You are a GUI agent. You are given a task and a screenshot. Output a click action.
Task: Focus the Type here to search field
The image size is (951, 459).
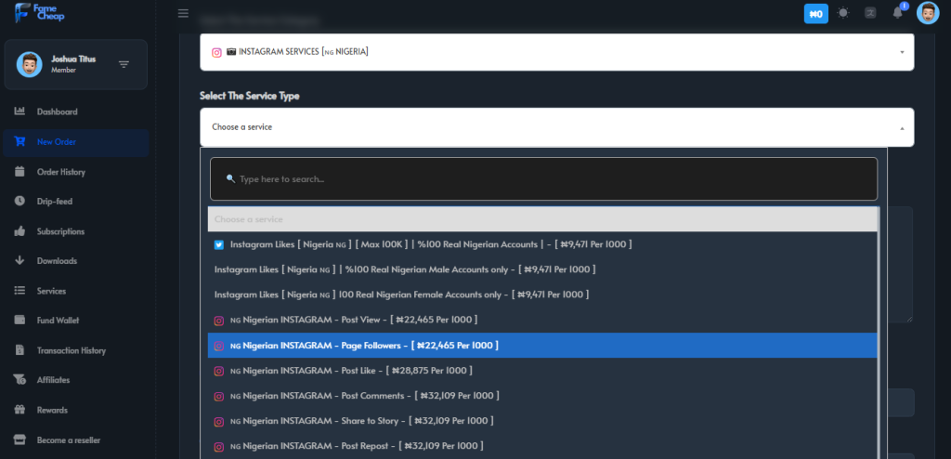(543, 179)
